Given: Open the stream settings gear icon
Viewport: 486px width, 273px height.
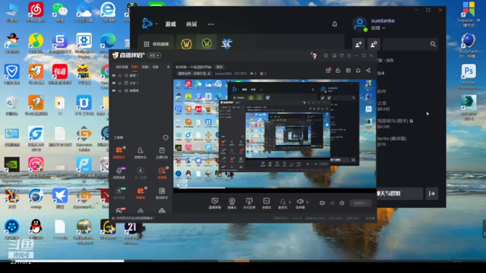Looking at the screenshot, I should click(342, 203).
